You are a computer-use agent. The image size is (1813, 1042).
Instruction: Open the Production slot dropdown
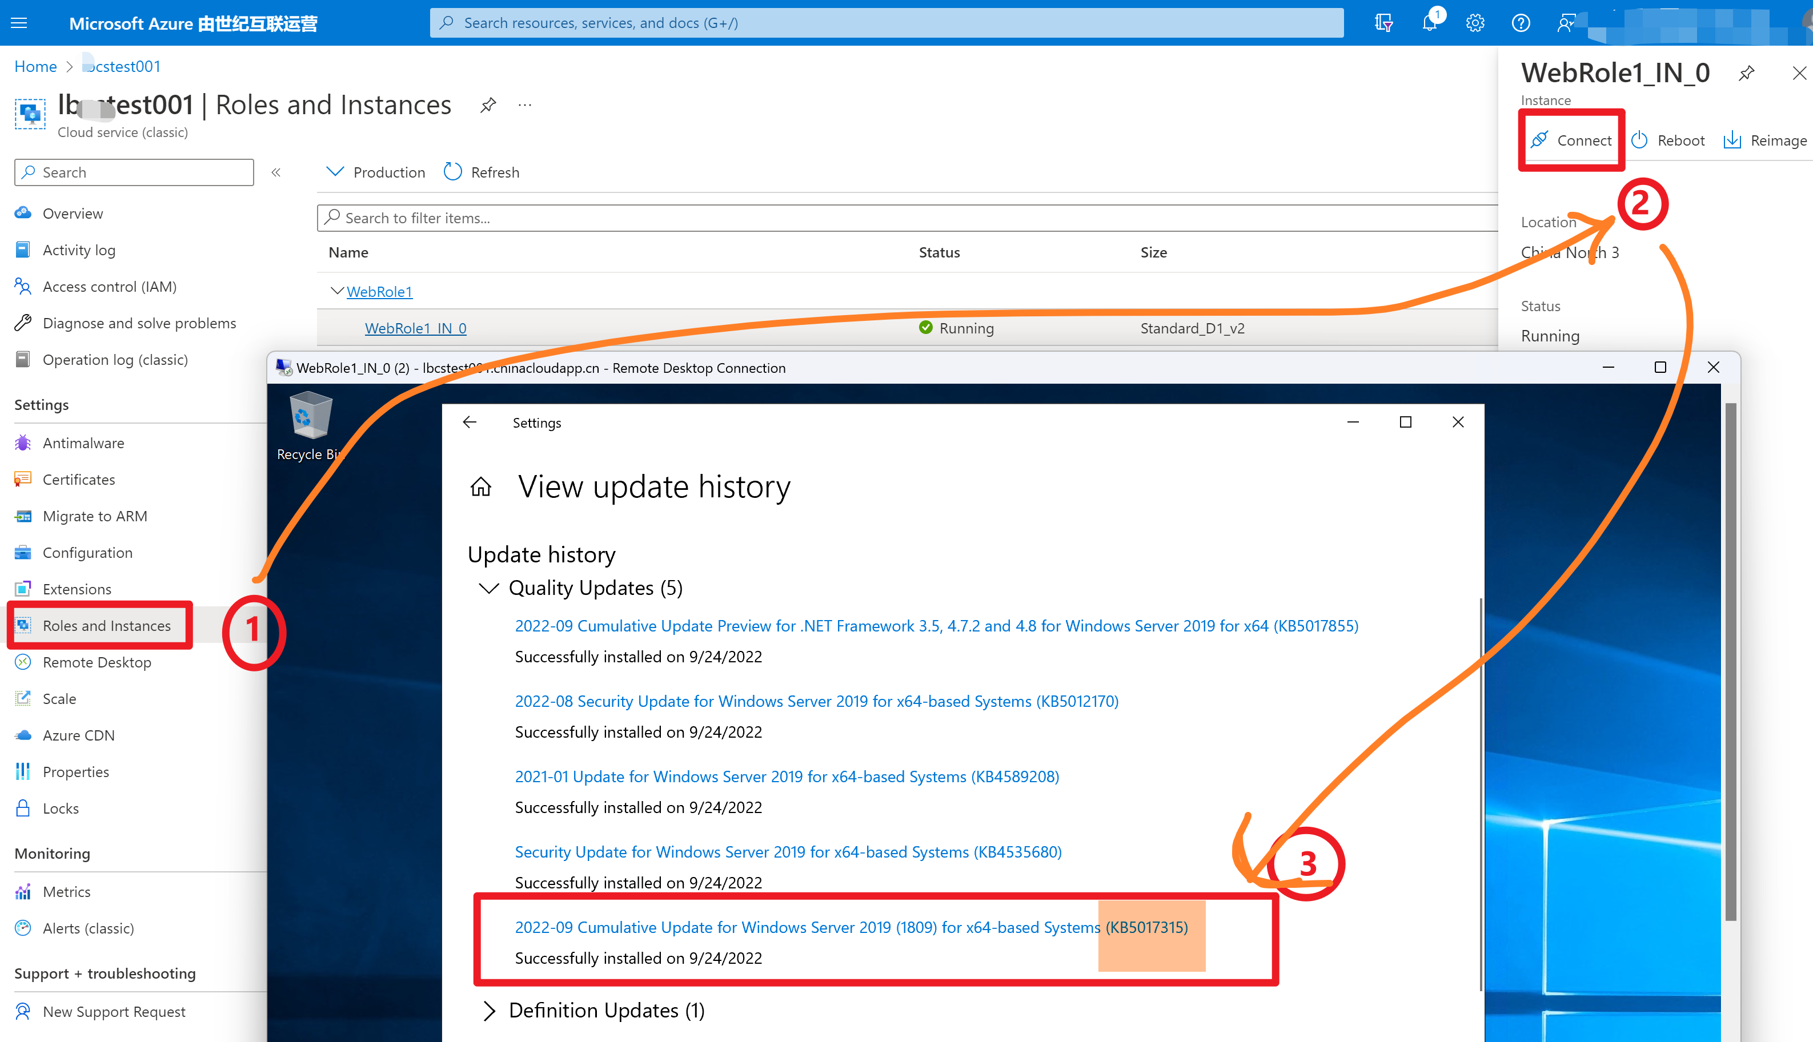pyautogui.click(x=376, y=172)
